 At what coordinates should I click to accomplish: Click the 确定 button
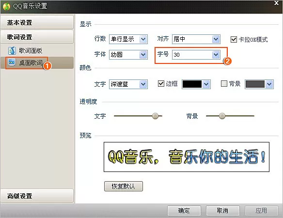click(x=184, y=211)
